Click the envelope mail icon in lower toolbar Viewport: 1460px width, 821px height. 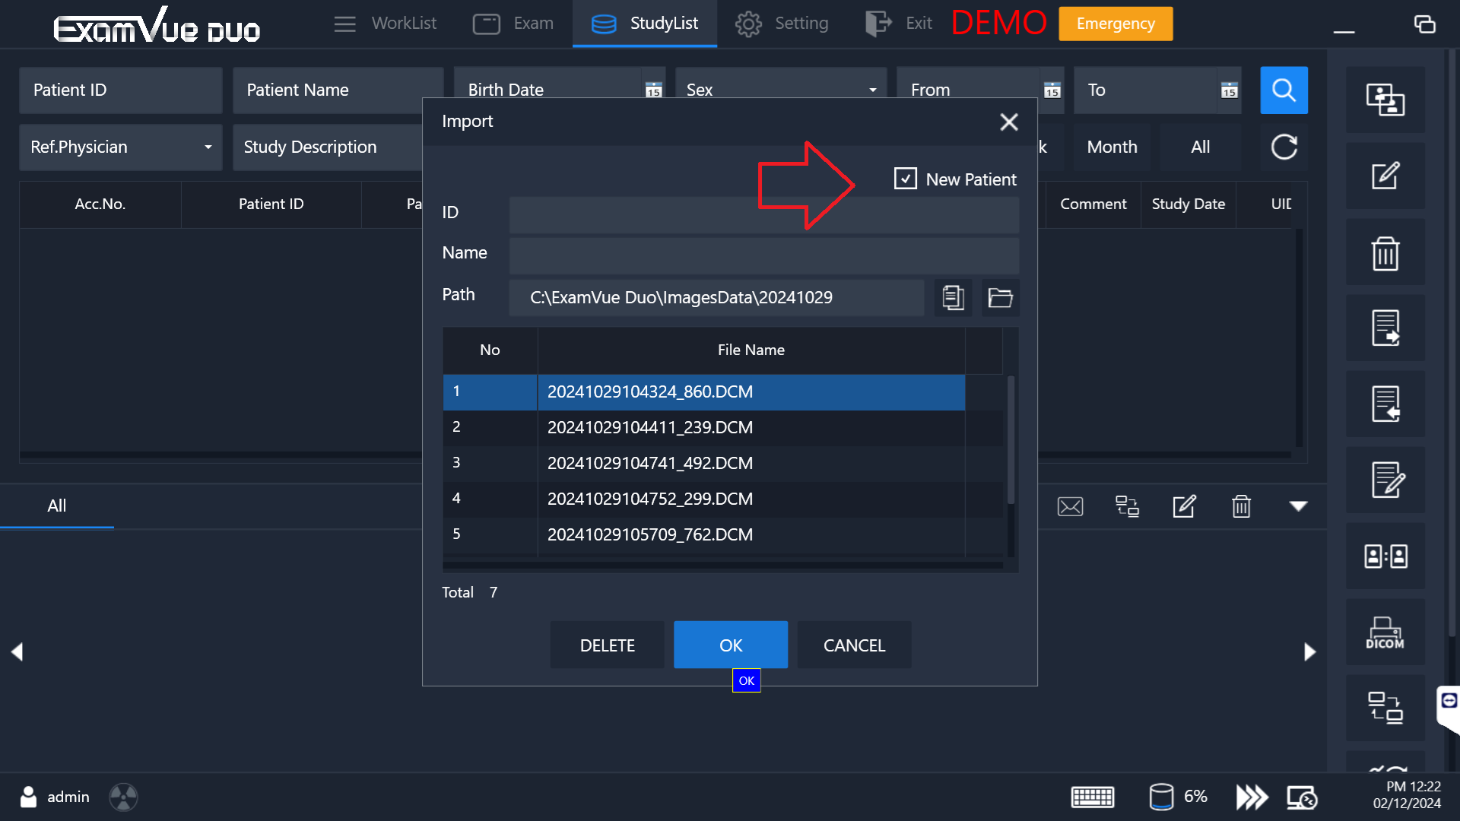[1070, 506]
